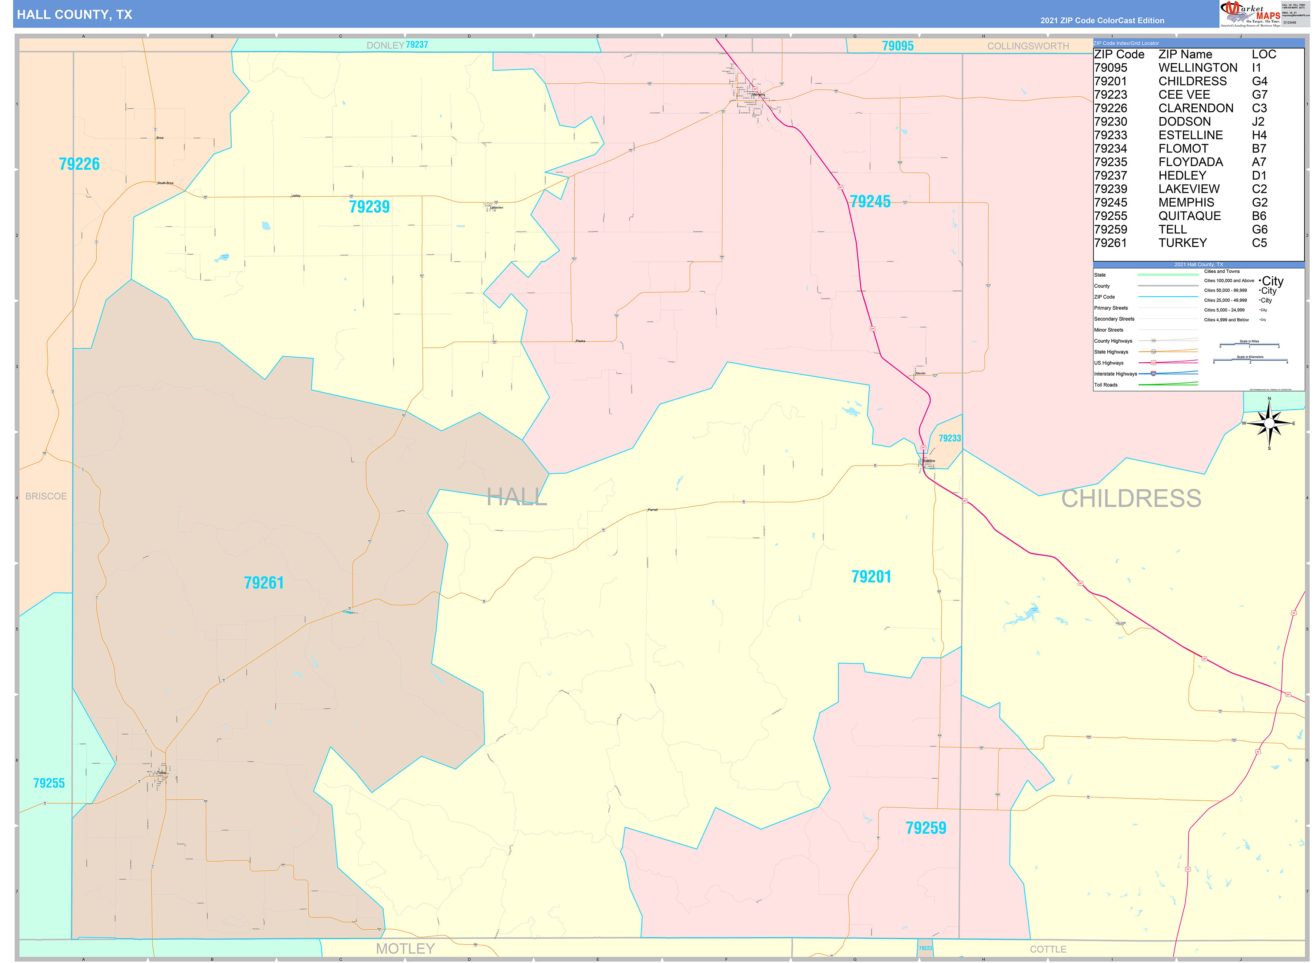Click the Interstate Highways shield in the legend
Image resolution: width=1316 pixels, height=963 pixels.
tap(1153, 374)
